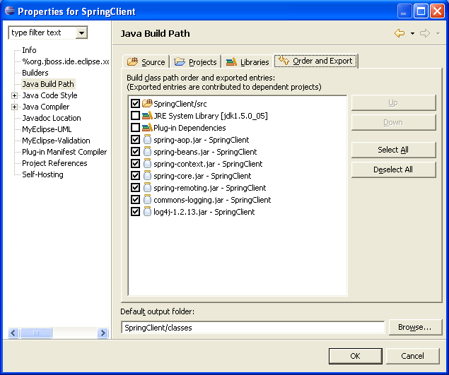449x375 pixels.
Task: Click the back navigation arrow icon
Action: click(x=400, y=33)
